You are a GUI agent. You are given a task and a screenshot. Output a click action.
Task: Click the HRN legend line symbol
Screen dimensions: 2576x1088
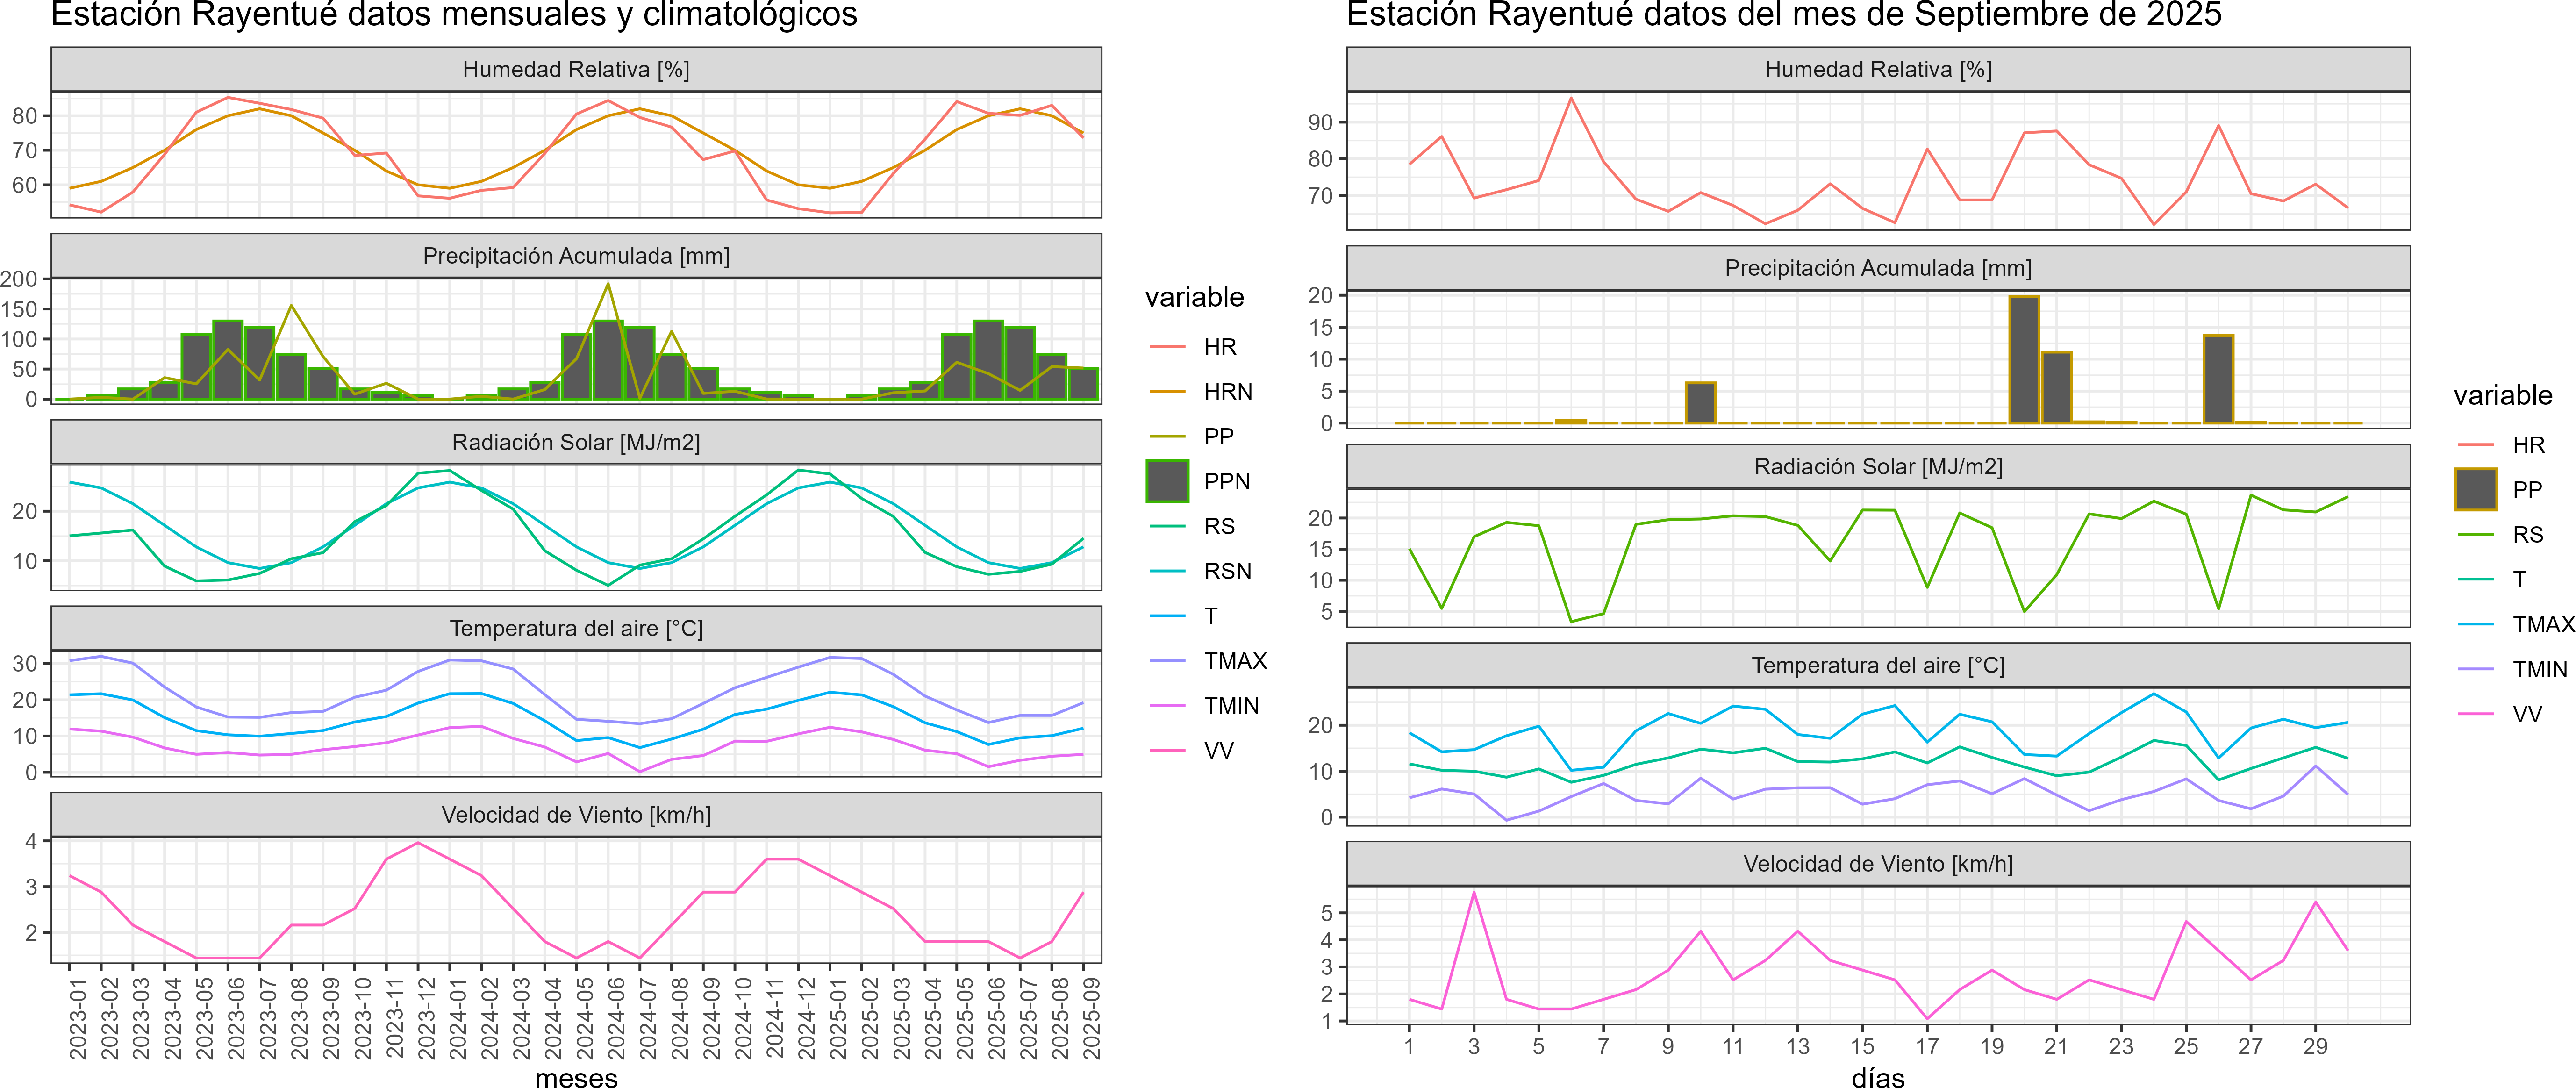tap(1167, 392)
